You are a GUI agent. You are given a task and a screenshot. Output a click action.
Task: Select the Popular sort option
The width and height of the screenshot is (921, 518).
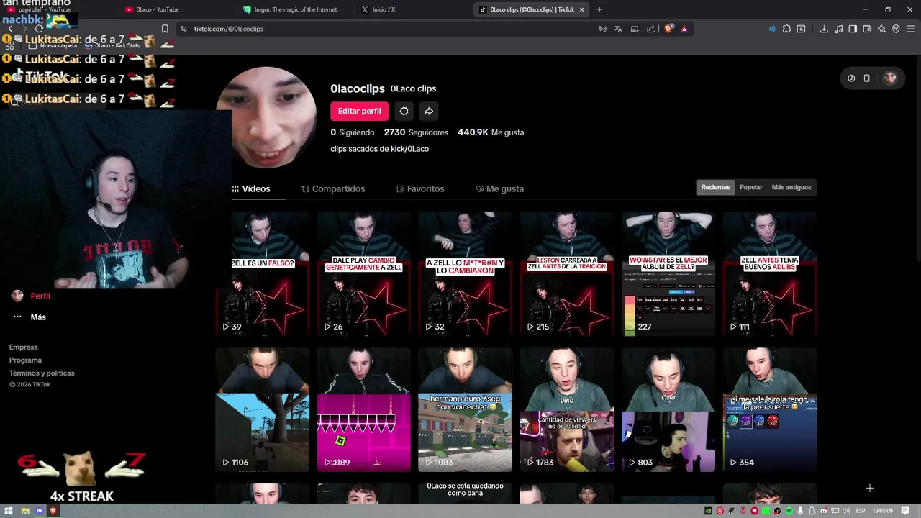coord(750,187)
